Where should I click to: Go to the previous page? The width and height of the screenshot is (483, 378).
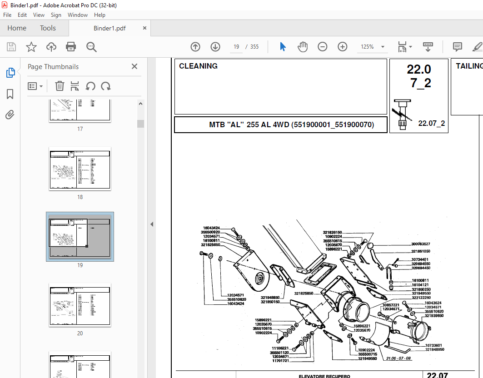[x=195, y=47]
